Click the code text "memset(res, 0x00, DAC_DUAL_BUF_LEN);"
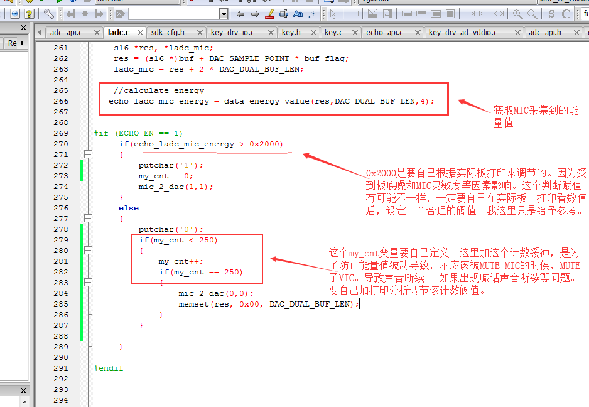This screenshot has width=589, height=407. tap(269, 304)
